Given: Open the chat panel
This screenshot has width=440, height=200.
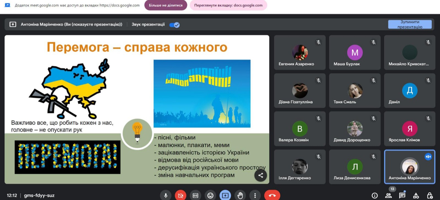Looking at the screenshot, I should [x=402, y=195].
